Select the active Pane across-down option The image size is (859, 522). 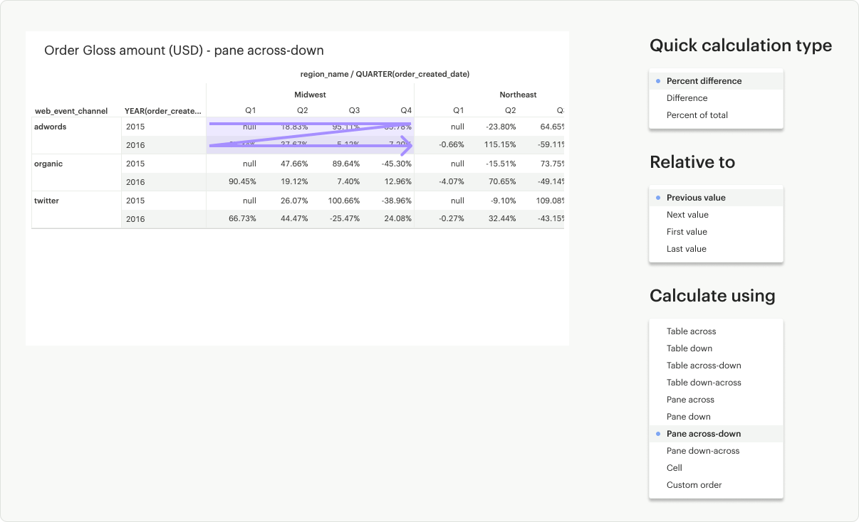coord(703,434)
